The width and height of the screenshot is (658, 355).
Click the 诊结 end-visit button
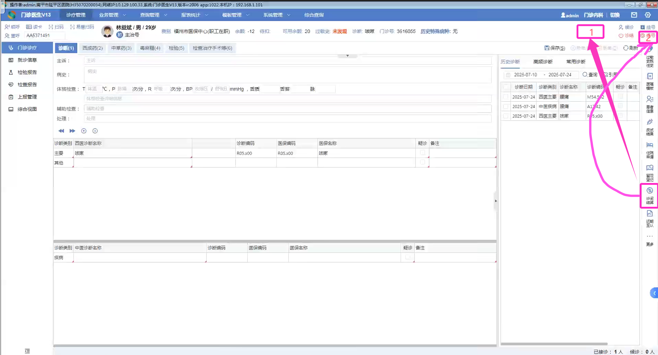click(x=626, y=35)
